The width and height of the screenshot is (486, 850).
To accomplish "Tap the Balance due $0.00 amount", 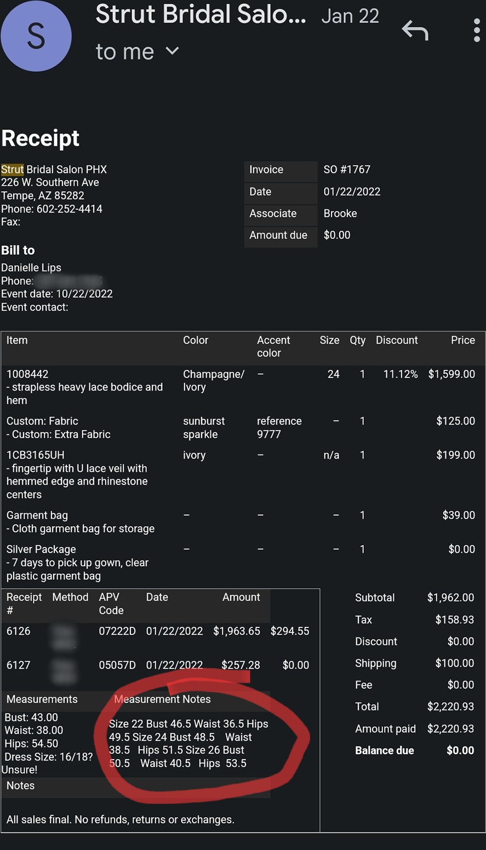I will 460,750.
